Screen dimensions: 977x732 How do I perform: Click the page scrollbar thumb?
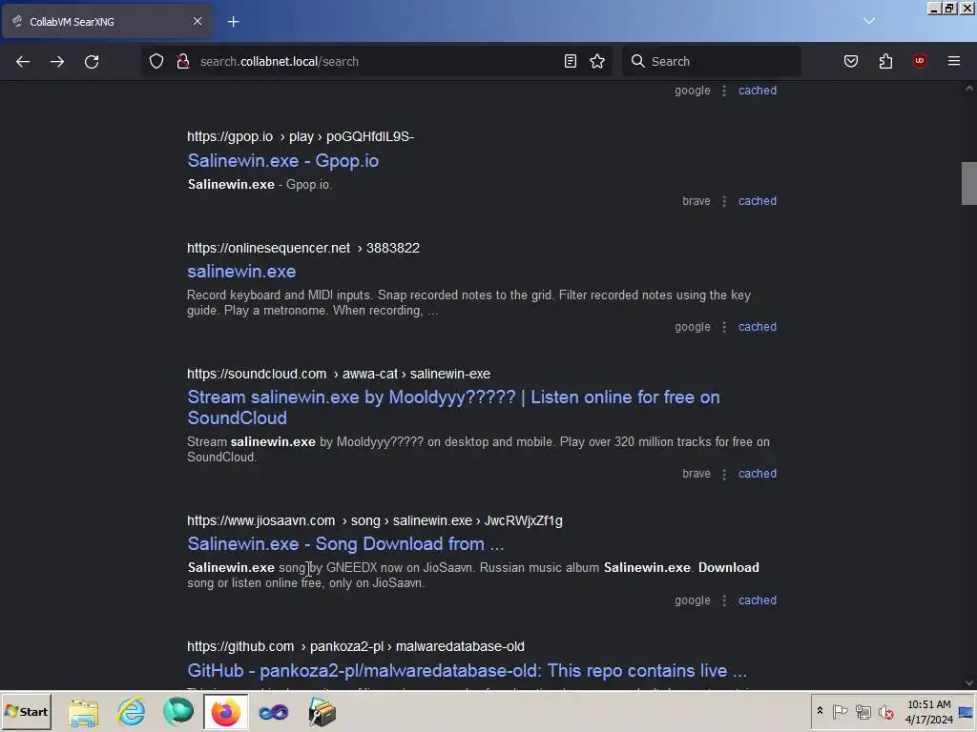969,183
